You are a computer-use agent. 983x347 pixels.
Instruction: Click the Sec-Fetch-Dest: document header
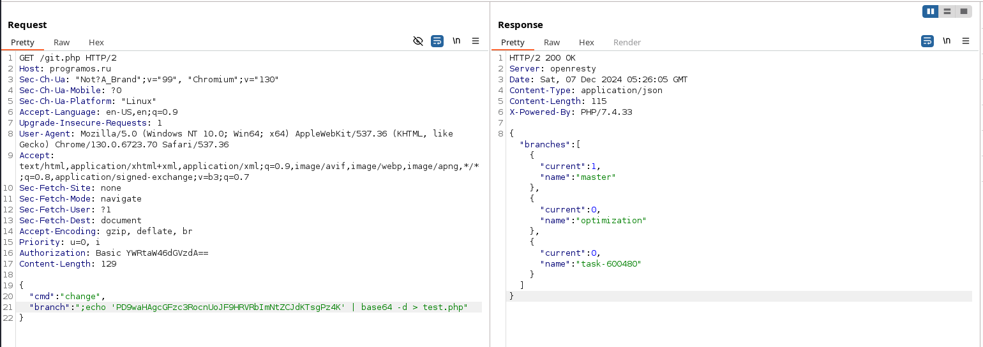[80, 220]
